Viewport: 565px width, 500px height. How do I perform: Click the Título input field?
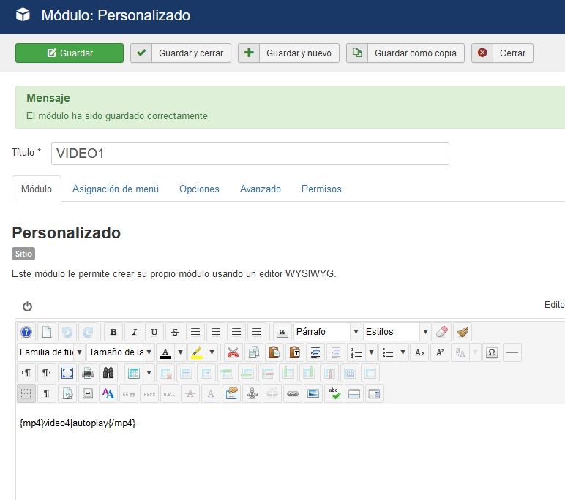coord(250,154)
